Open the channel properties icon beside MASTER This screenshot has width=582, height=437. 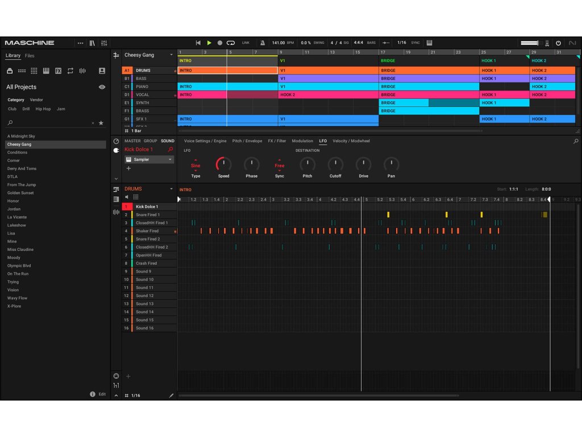(x=116, y=141)
